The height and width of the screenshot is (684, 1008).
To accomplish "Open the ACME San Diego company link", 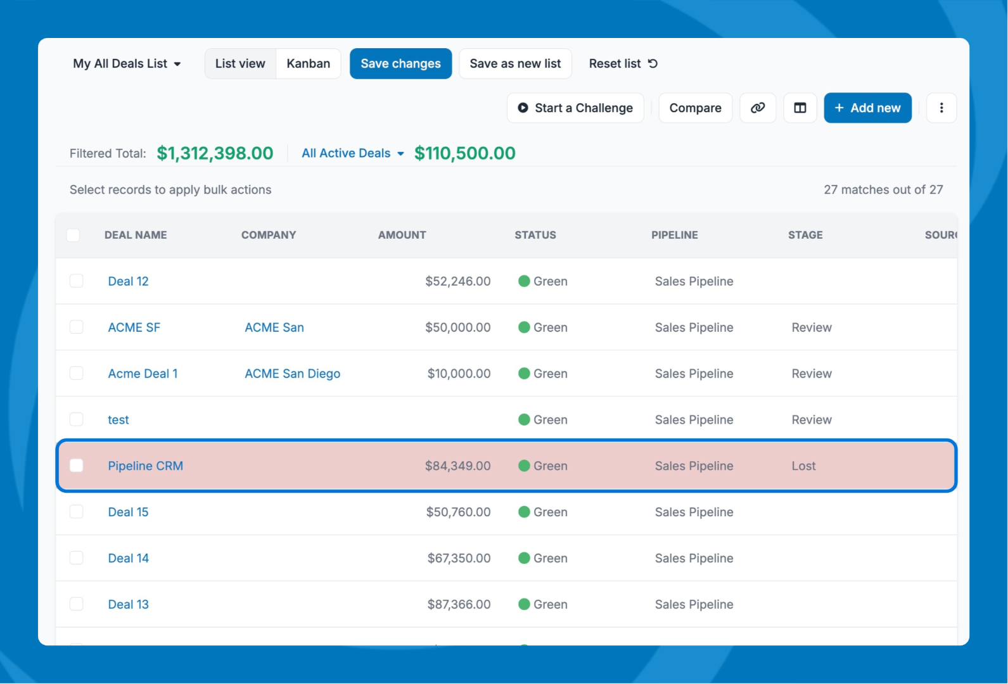I will 292,374.
